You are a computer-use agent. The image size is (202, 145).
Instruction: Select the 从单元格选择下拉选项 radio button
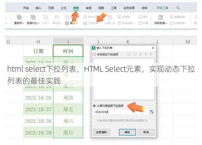tap(94, 106)
